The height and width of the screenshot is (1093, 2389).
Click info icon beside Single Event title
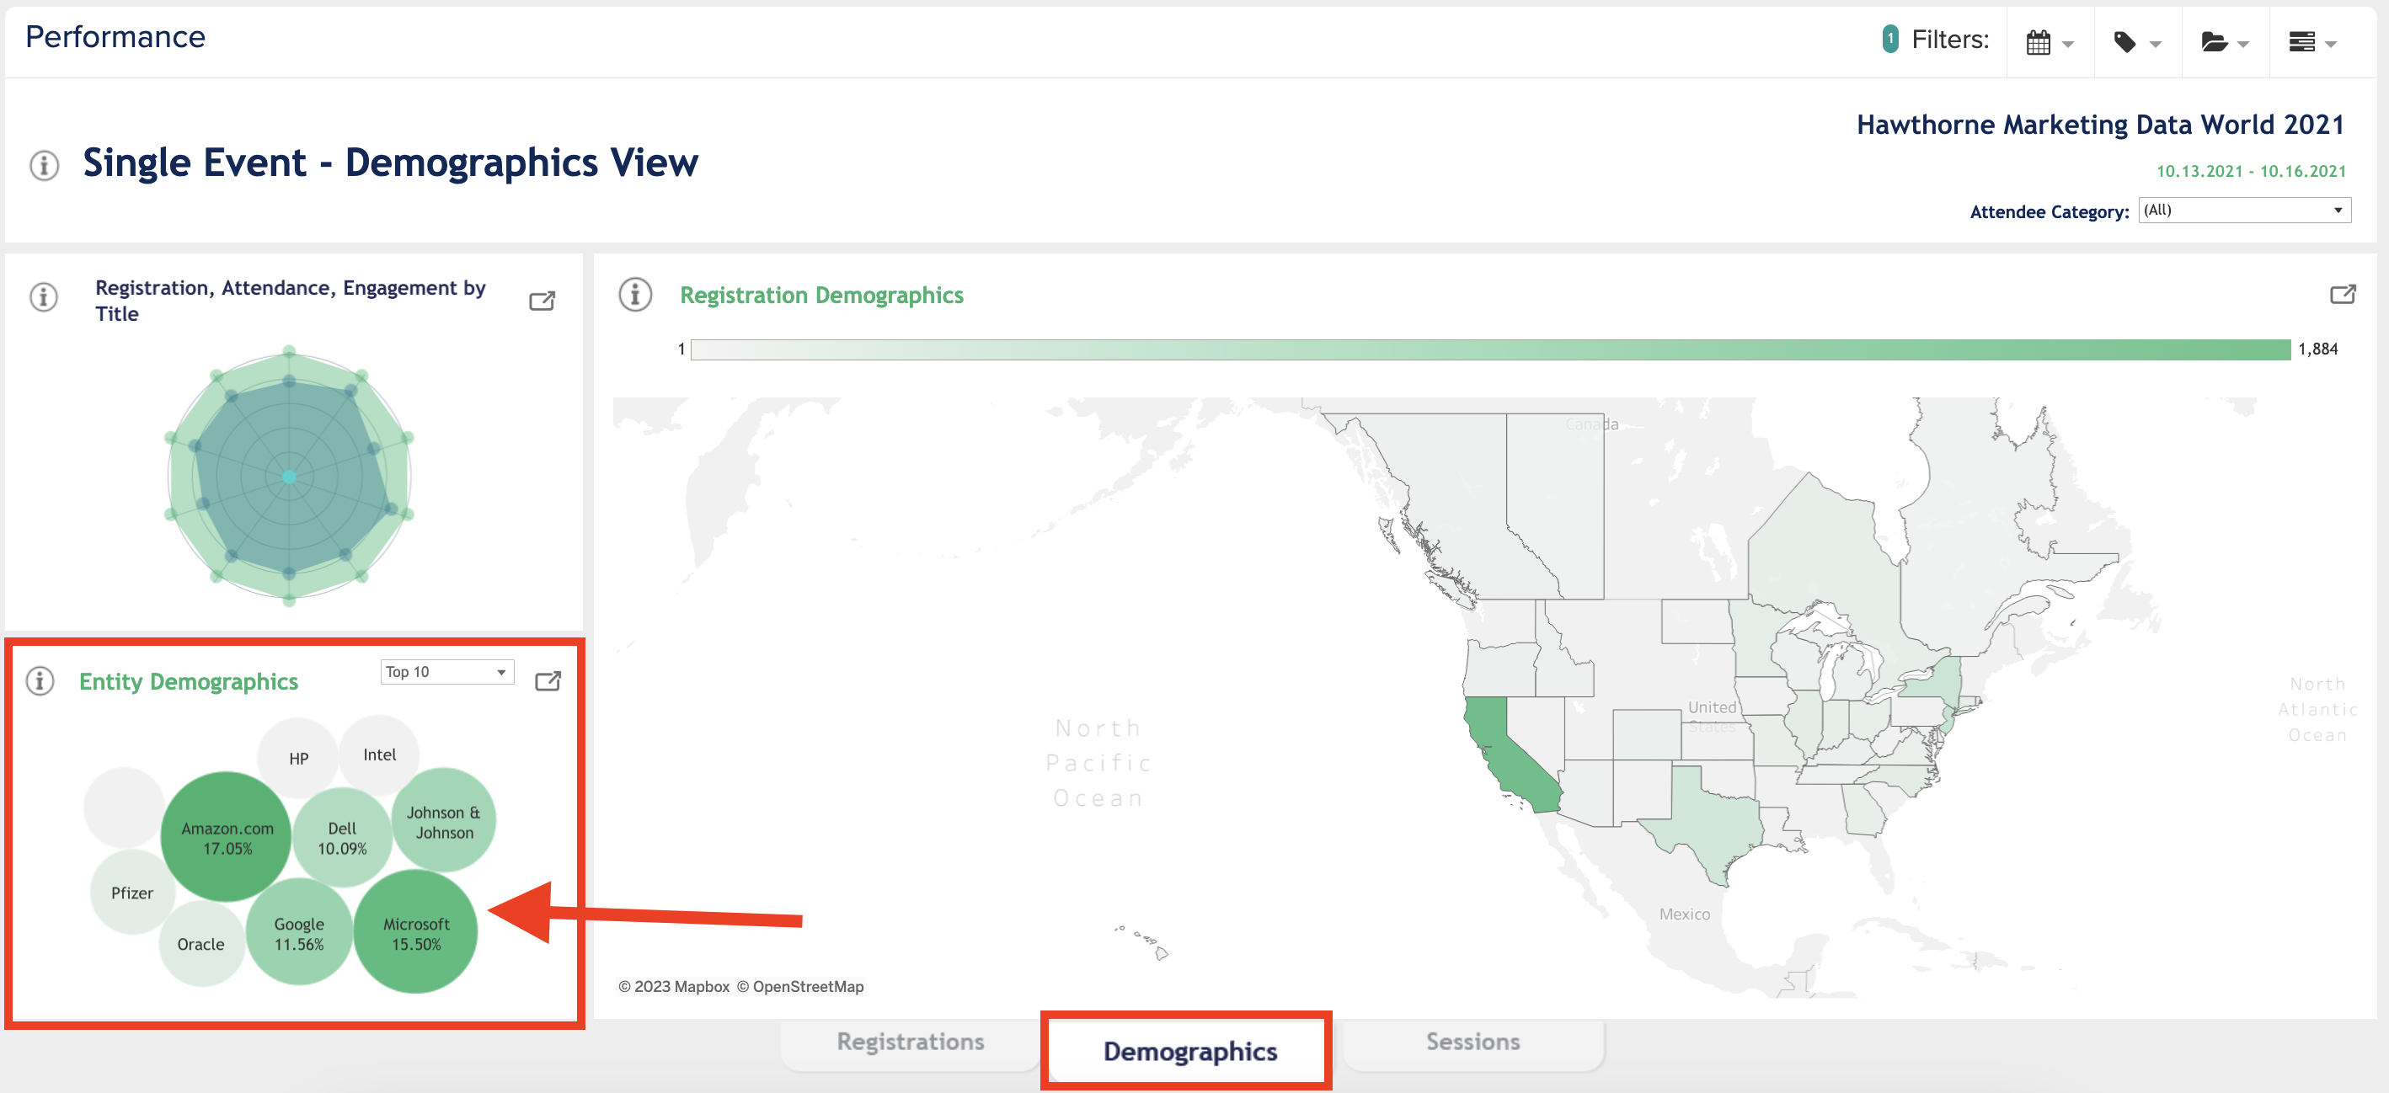[x=44, y=165]
